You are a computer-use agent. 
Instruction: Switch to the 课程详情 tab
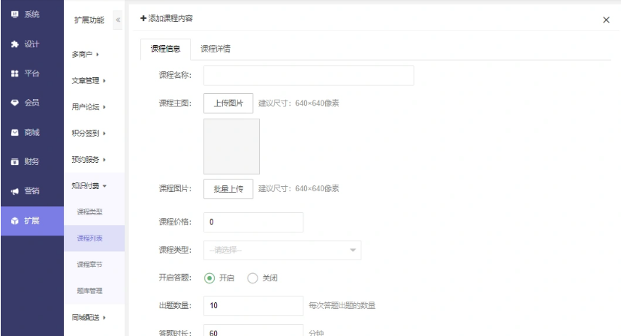(x=216, y=49)
